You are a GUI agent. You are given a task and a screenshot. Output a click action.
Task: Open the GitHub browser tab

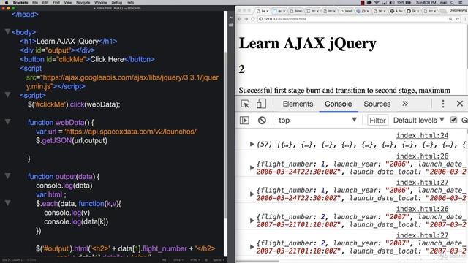pyautogui.click(x=412, y=11)
